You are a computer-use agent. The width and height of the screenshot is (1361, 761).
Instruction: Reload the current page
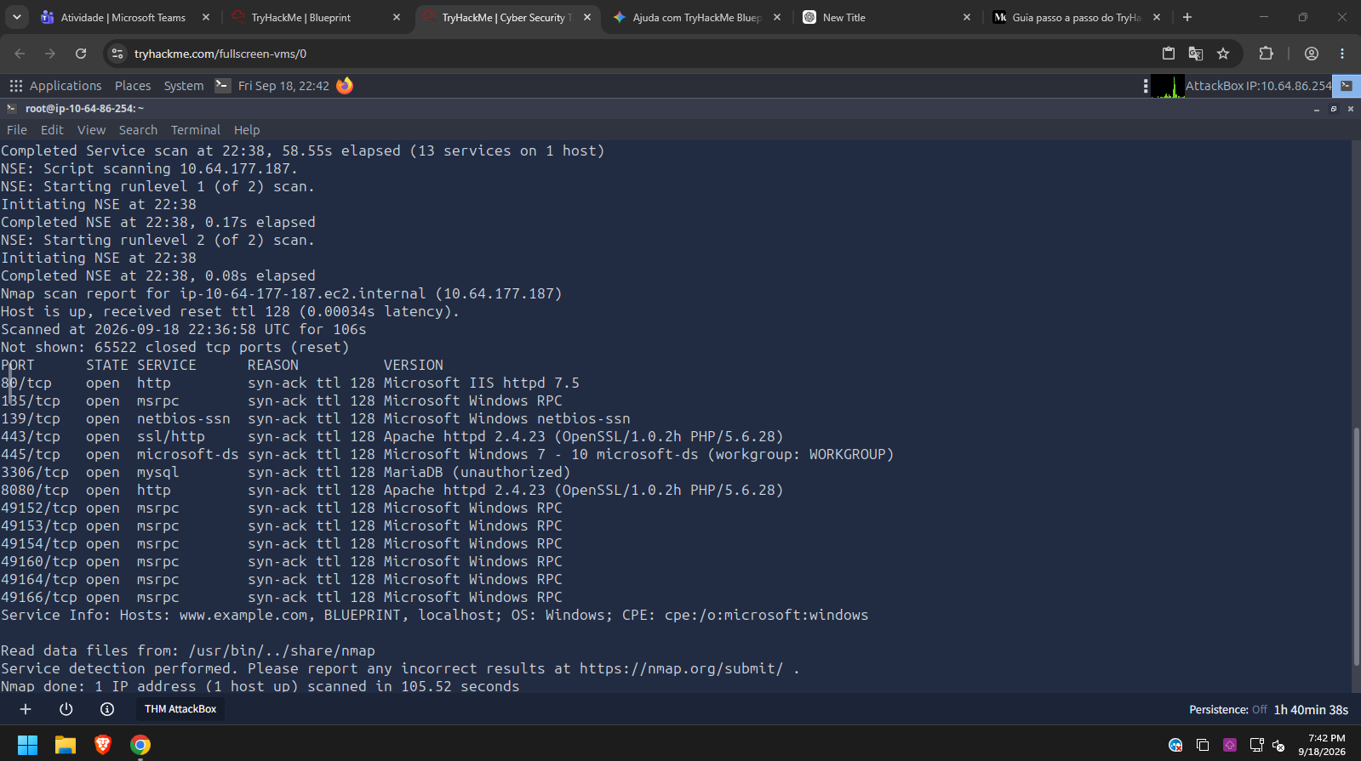[81, 54]
